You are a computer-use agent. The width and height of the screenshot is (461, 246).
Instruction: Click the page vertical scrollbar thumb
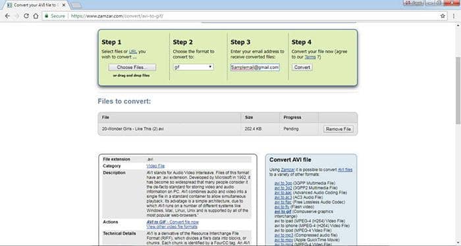(458, 90)
